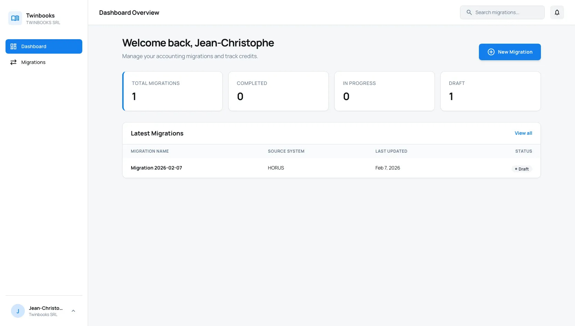
Task: Click the Dashboard Overview title
Action: [129, 13]
